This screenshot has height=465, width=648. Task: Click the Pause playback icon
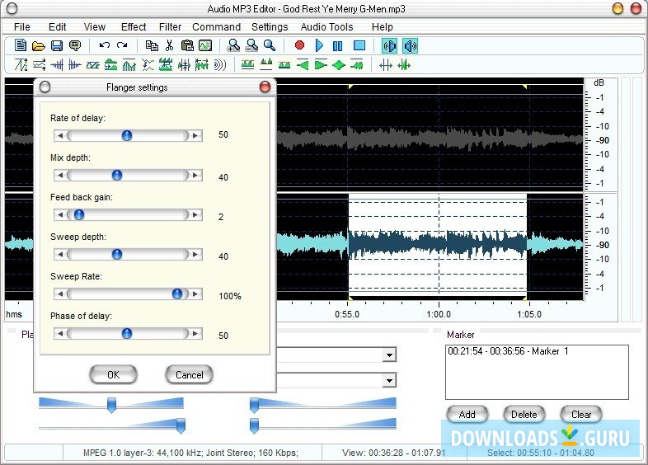click(338, 46)
